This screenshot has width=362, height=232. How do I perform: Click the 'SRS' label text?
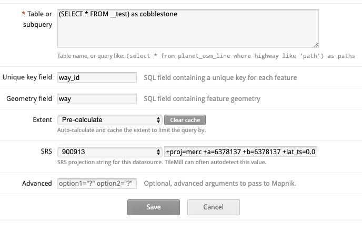[46, 152]
